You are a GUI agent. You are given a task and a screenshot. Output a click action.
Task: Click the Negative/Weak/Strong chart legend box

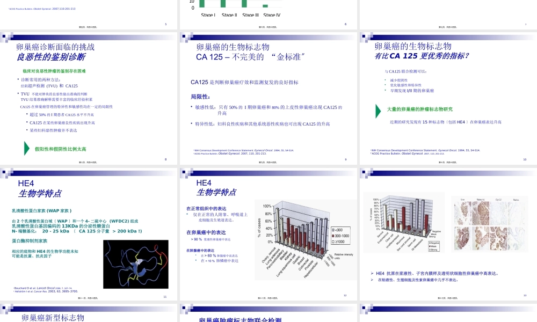pos(434,246)
